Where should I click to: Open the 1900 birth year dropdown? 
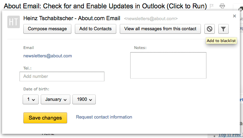[84, 99]
